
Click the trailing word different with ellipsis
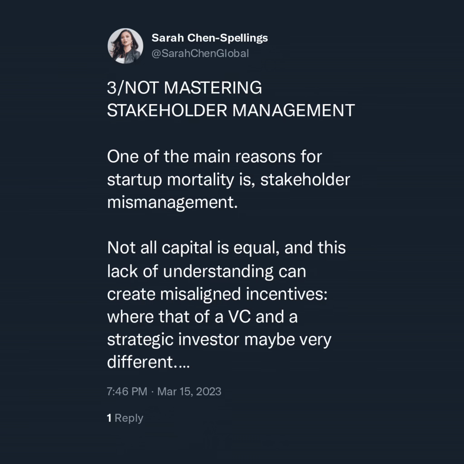coord(148,362)
